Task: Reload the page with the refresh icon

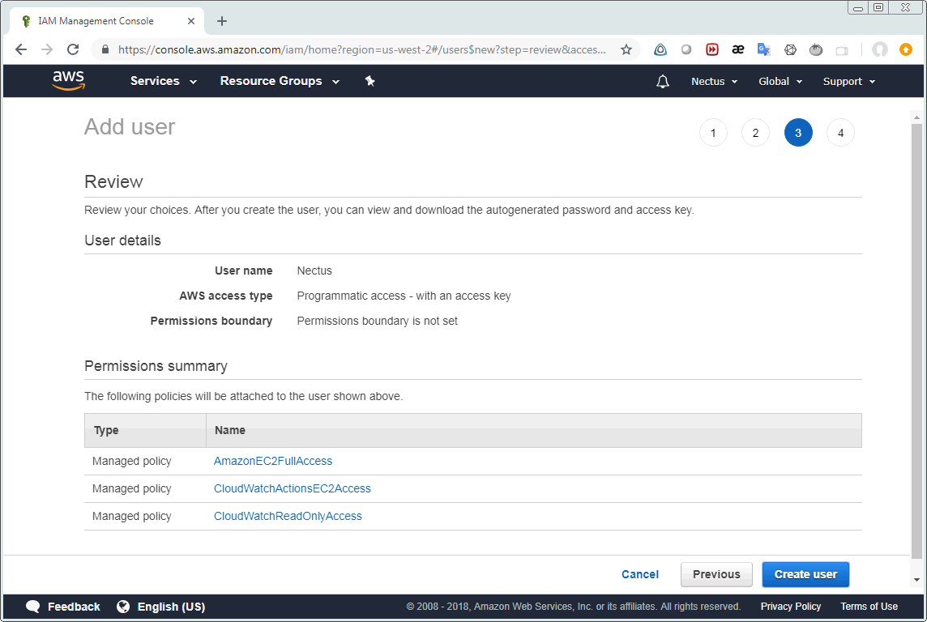Action: 73,49
